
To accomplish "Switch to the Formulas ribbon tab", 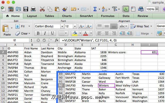I will 108,16.
